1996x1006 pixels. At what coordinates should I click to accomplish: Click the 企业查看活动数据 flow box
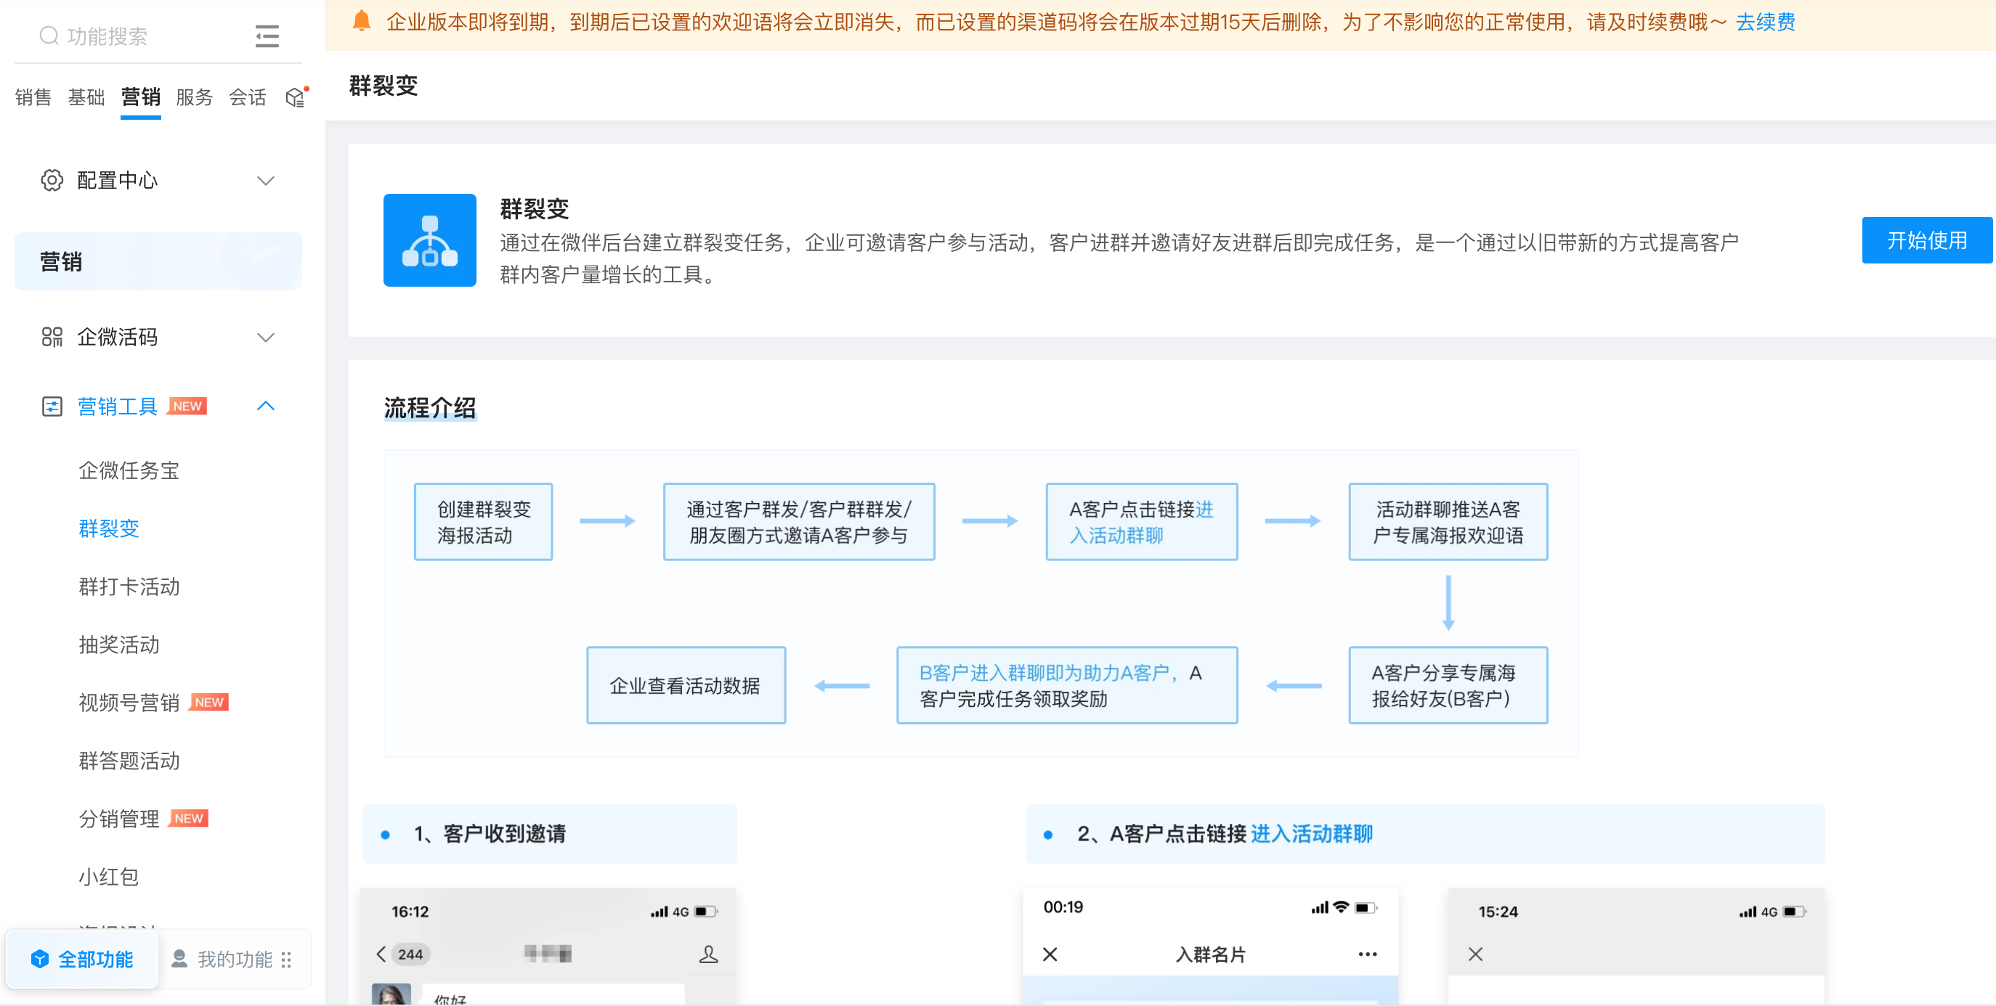pos(686,684)
